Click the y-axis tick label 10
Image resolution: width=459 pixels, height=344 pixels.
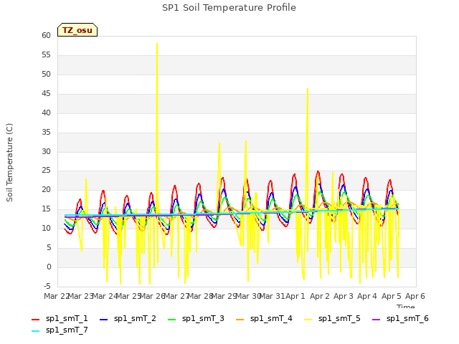click(46, 228)
